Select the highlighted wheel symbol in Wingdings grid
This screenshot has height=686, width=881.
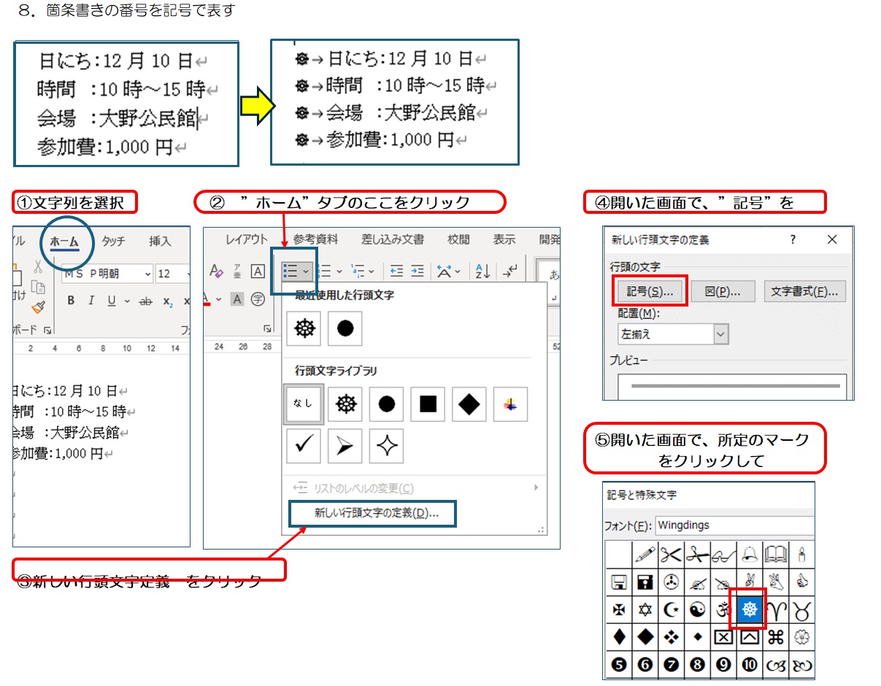click(x=748, y=609)
